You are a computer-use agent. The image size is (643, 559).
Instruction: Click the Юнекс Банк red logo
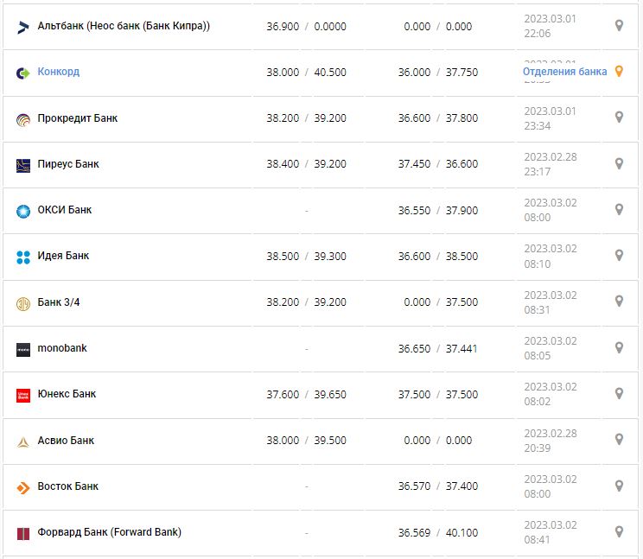click(23, 395)
